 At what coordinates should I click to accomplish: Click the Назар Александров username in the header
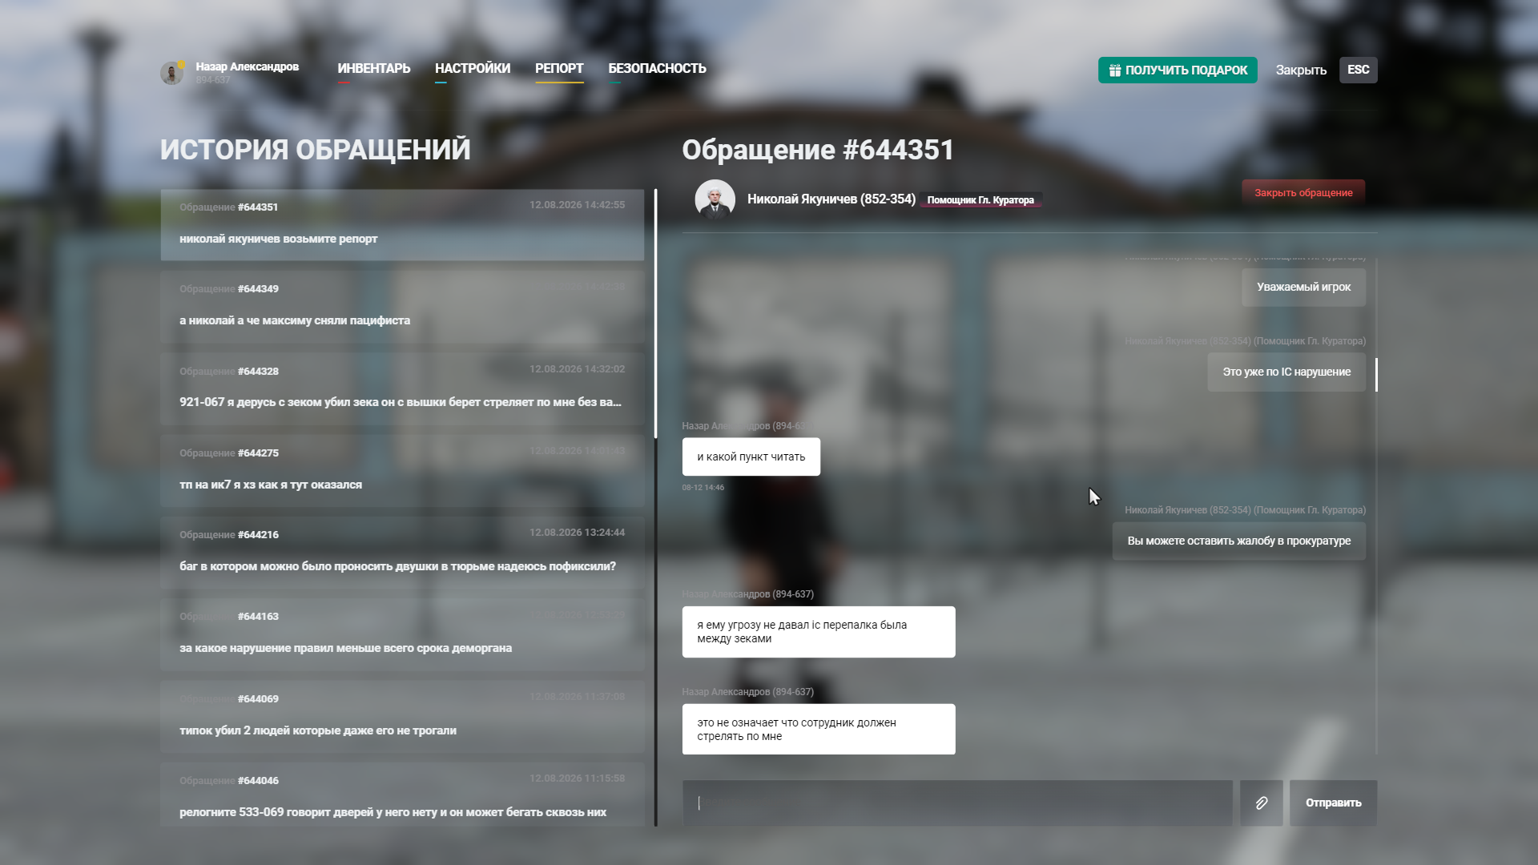click(x=248, y=66)
